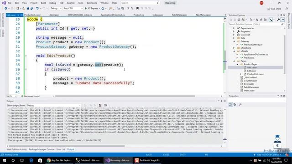Open the Any CPU platform dropdown
The width and height of the screenshot is (292, 164).
[73, 8]
